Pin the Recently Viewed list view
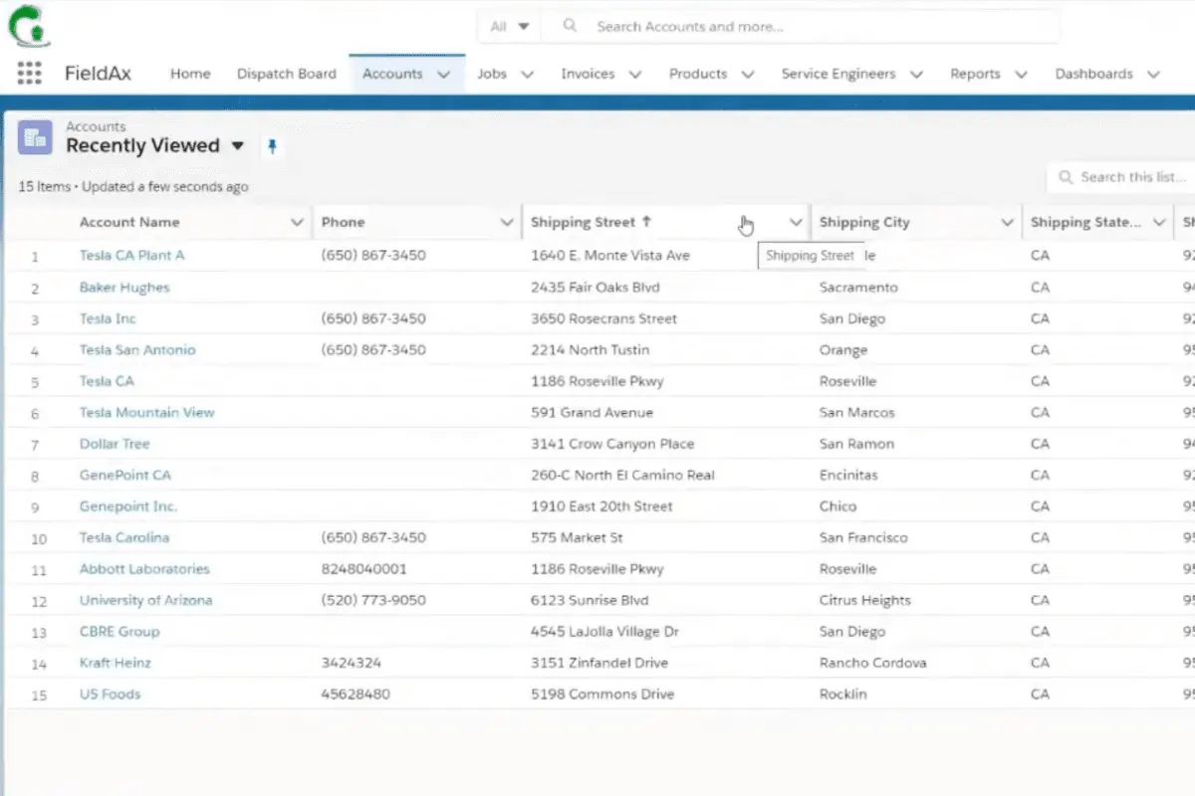 click(x=272, y=146)
